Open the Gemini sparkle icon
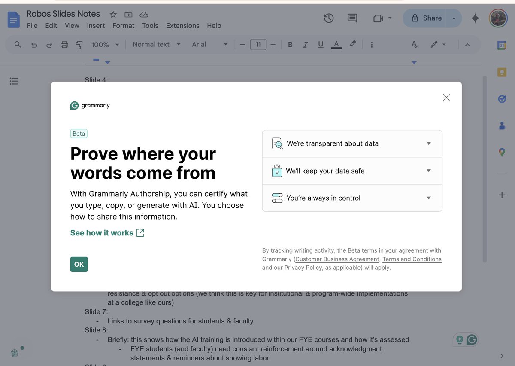This screenshot has height=366, width=515. point(475,18)
